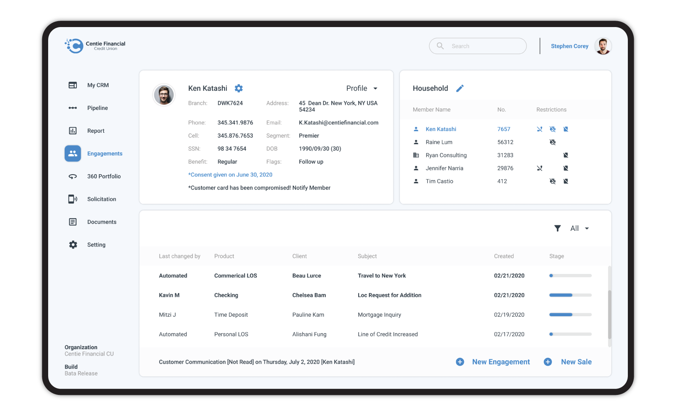Select the Jennifer Narria member name
Screen dimensions: 676x416
(x=444, y=168)
